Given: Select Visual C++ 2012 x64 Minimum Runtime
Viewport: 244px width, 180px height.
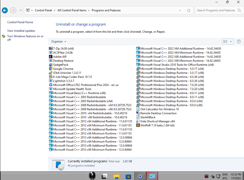Looking at the screenshot, I should coord(90,125).
